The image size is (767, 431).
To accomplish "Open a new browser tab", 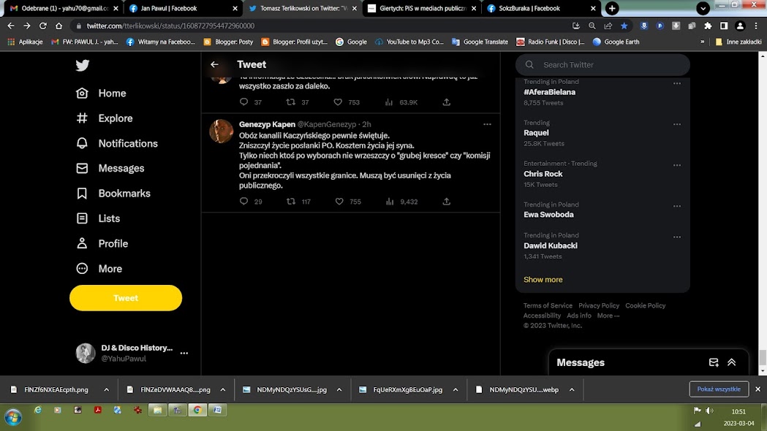I will [x=612, y=8].
